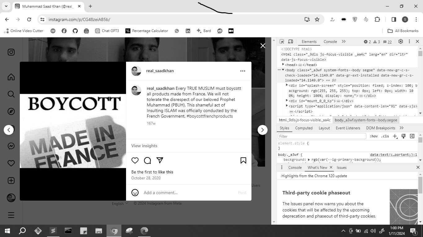Like the post with heart icon

(135, 160)
